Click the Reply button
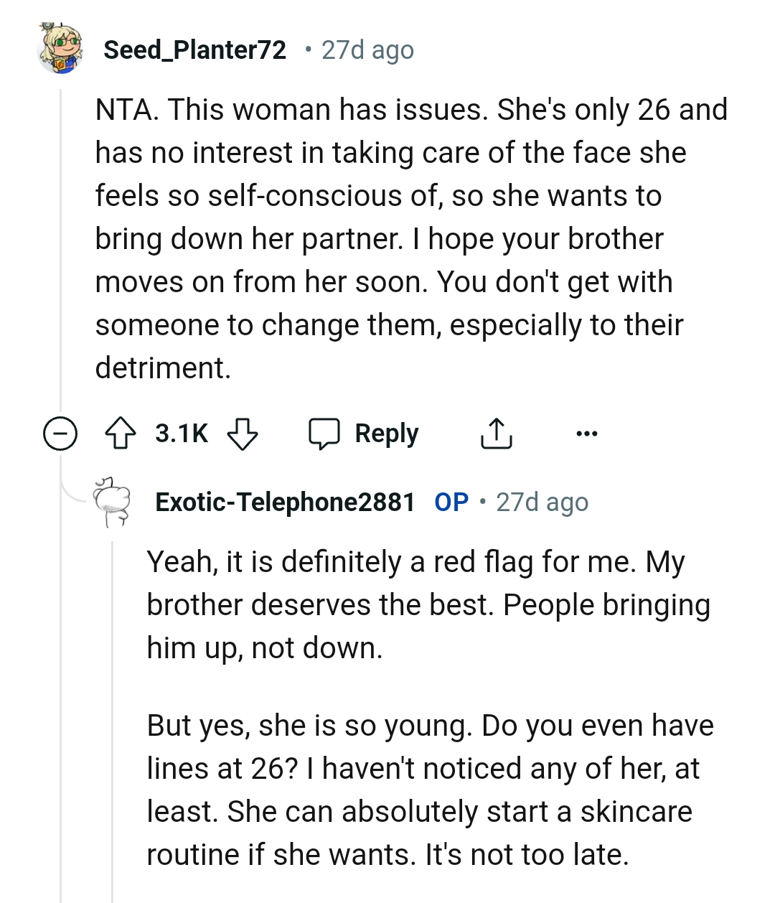The width and height of the screenshot is (775, 903). click(386, 433)
